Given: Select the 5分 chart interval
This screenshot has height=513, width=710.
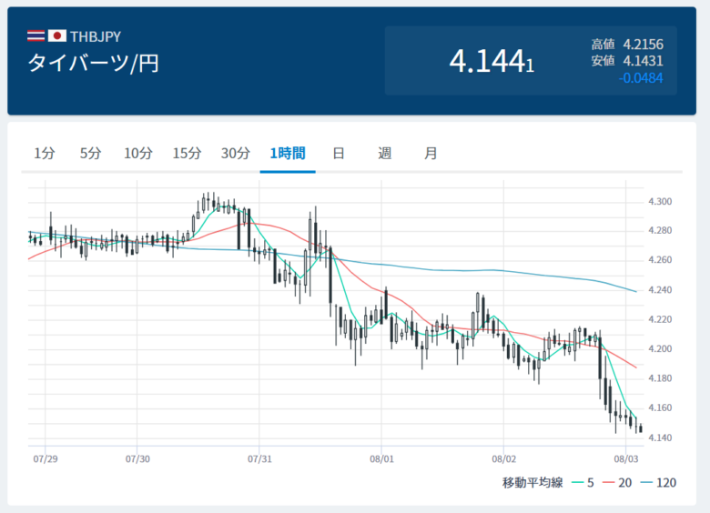Looking at the screenshot, I should coord(90,154).
